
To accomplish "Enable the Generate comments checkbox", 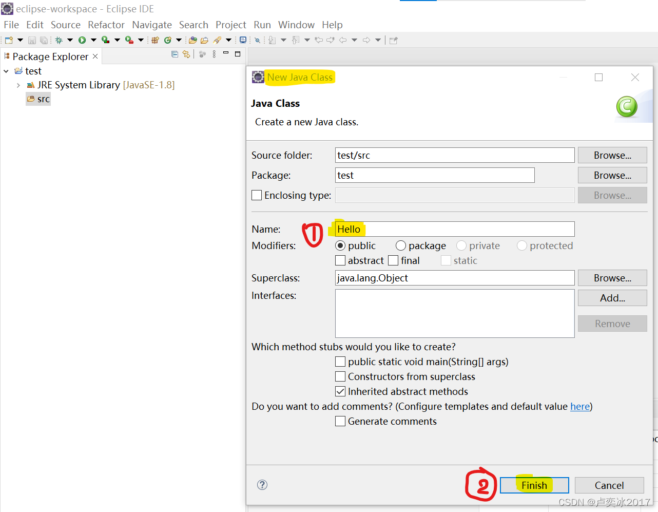I will (340, 421).
